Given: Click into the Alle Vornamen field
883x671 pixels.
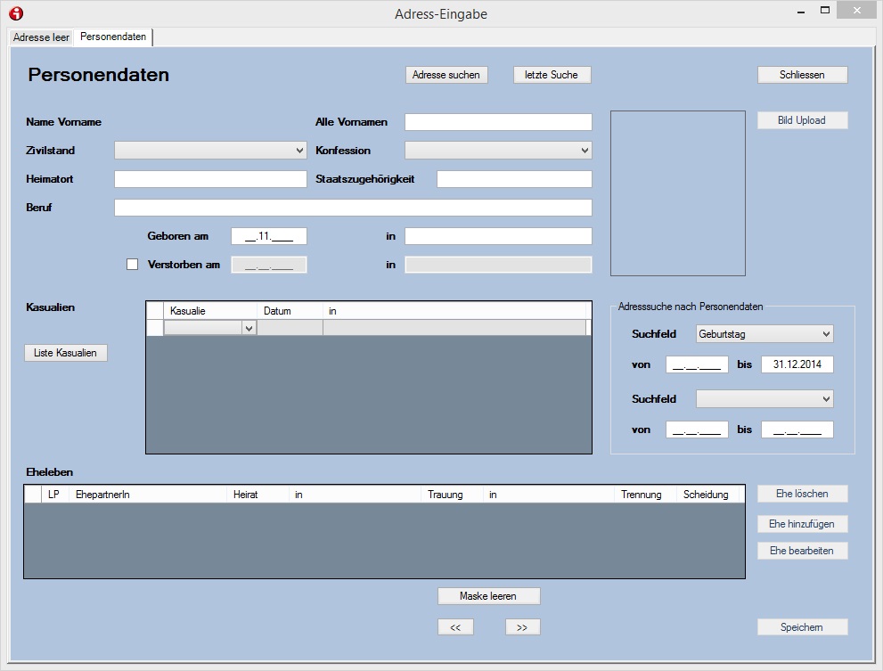Looking at the screenshot, I should (498, 122).
